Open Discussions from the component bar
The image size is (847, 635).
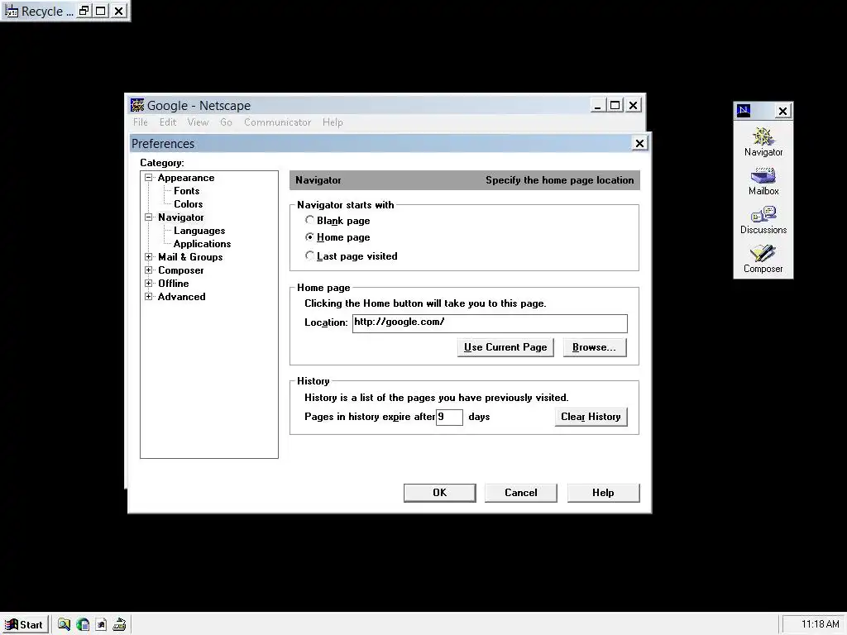(763, 220)
